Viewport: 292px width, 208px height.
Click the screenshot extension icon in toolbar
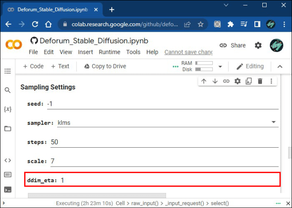coord(217,24)
